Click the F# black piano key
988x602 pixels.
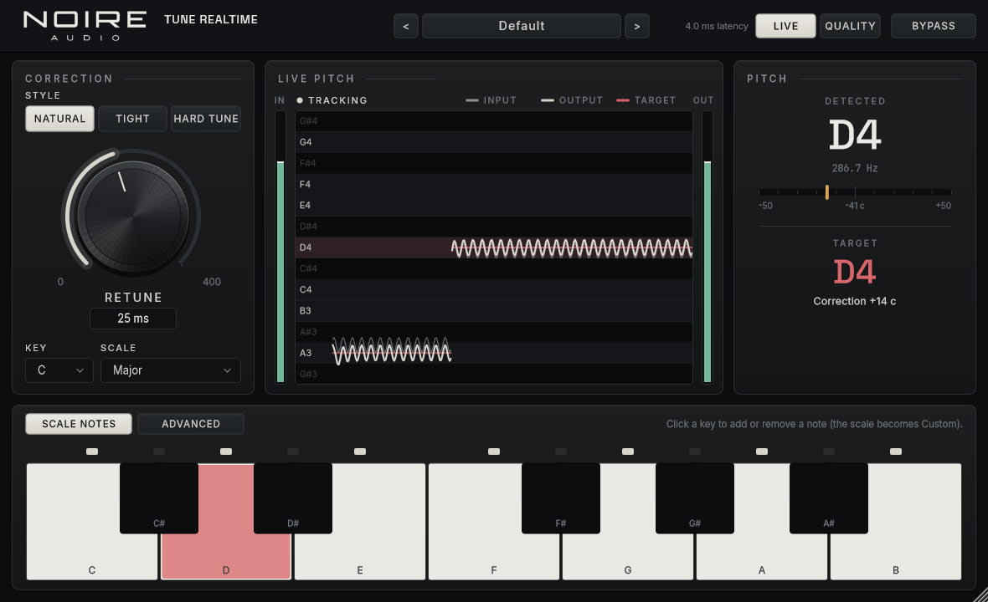pyautogui.click(x=561, y=498)
